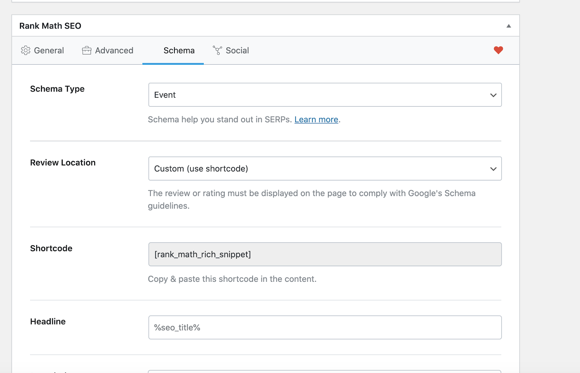Image resolution: width=580 pixels, height=373 pixels.
Task: Click the Social tab network icon
Action: [x=217, y=50]
